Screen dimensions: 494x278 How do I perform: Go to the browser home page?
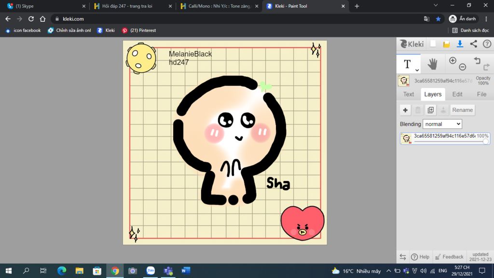(x=42, y=19)
